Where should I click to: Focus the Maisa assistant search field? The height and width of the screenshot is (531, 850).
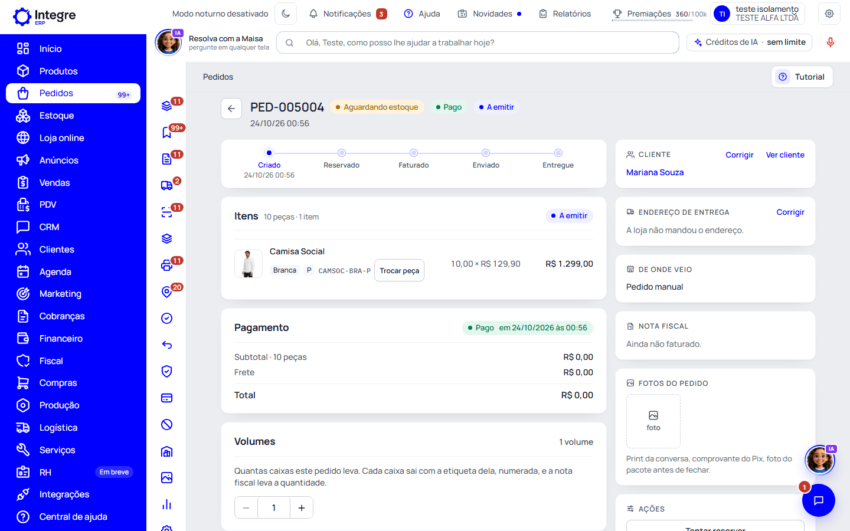pos(478,42)
